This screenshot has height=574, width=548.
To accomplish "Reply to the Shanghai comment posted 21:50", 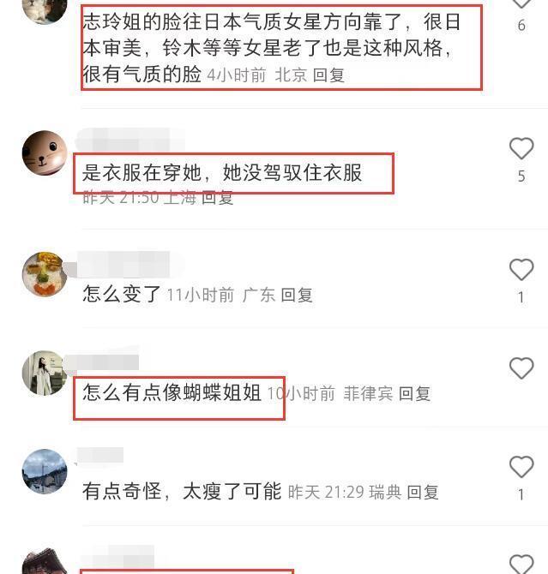I will [217, 198].
